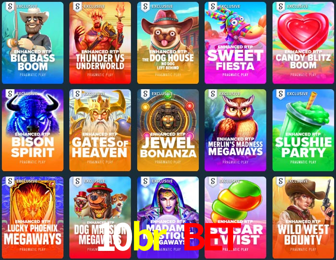This screenshot has width=336, height=260.
Task: Click the exclusive badge icon on Bison Spirit
Action: (x=10, y=94)
